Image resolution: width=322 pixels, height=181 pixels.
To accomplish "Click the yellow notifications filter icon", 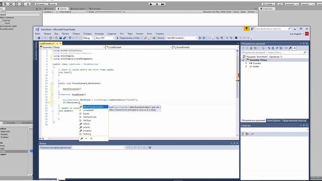I will click(247, 29).
